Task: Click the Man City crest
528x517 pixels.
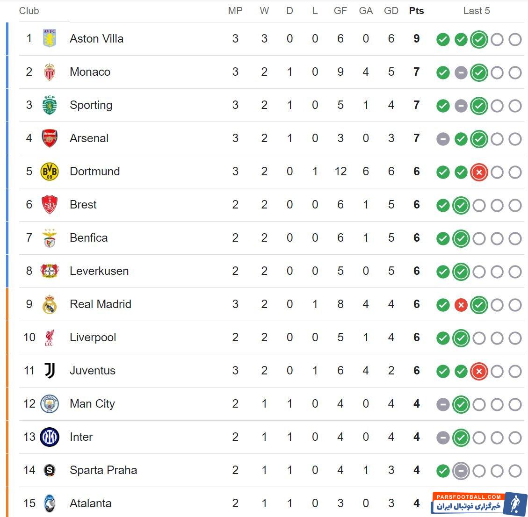Action: [x=49, y=404]
